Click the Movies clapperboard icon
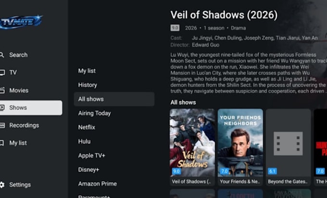This screenshot has height=198, width=327. tap(2, 90)
